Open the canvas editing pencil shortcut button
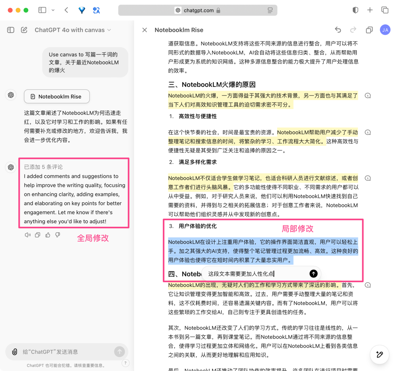 (379, 354)
